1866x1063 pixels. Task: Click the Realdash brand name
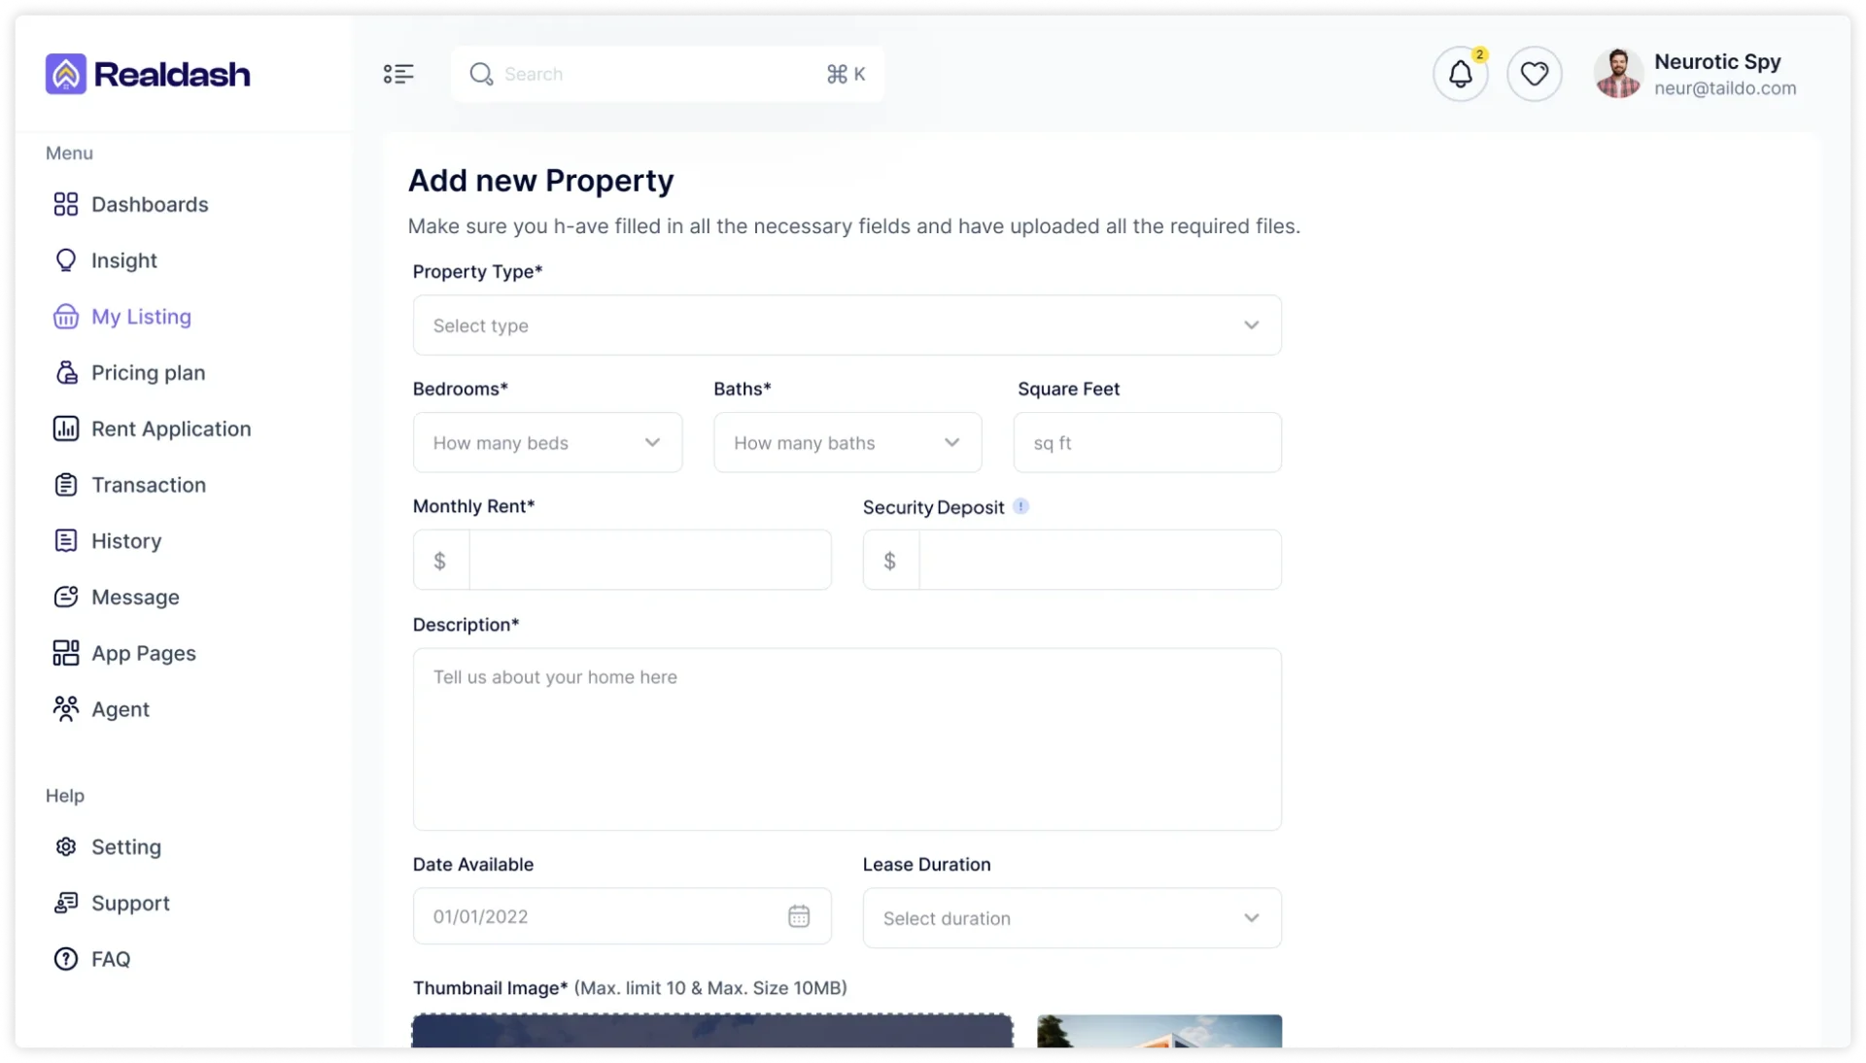tap(172, 74)
